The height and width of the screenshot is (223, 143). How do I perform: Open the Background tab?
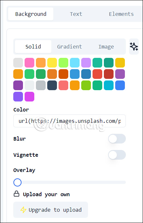pyautogui.click(x=31, y=14)
